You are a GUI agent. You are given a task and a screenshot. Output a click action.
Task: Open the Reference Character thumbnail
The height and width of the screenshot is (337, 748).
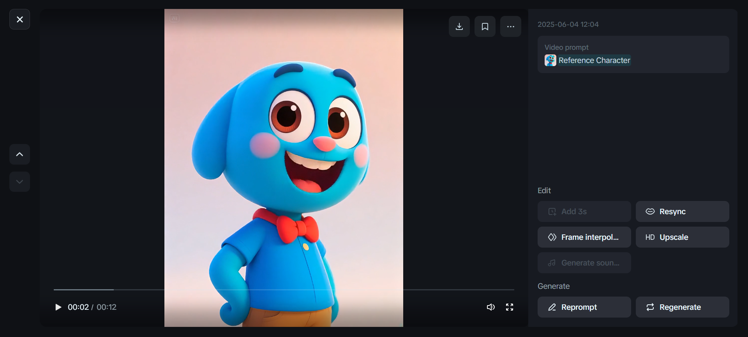[550, 60]
